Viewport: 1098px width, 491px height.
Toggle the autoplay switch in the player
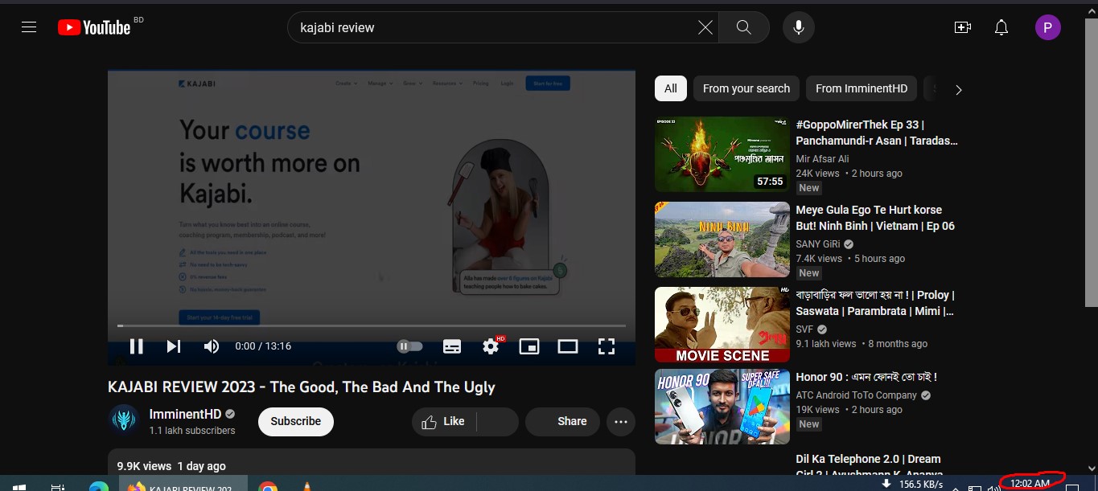[x=409, y=346]
